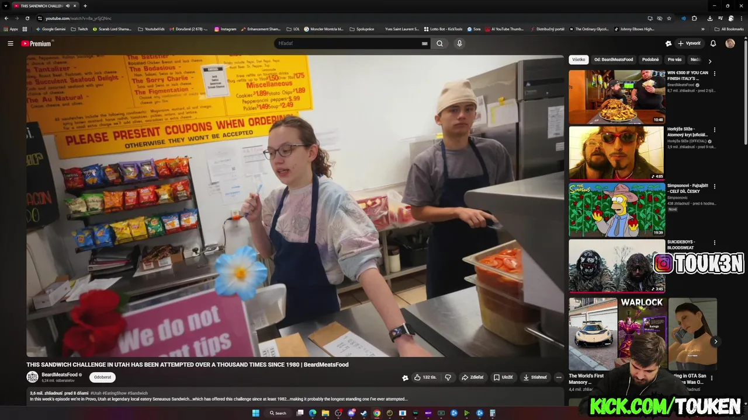Open options for Horkýže Slíže video

click(714, 129)
